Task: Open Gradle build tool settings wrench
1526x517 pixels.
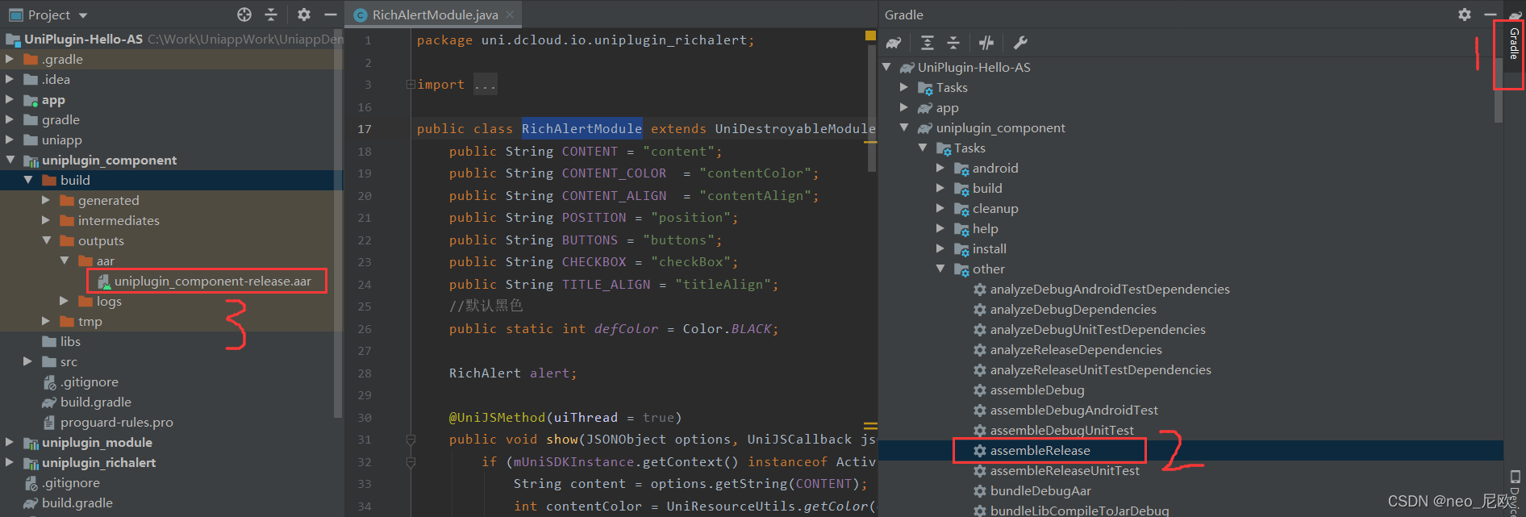Action: [1020, 43]
